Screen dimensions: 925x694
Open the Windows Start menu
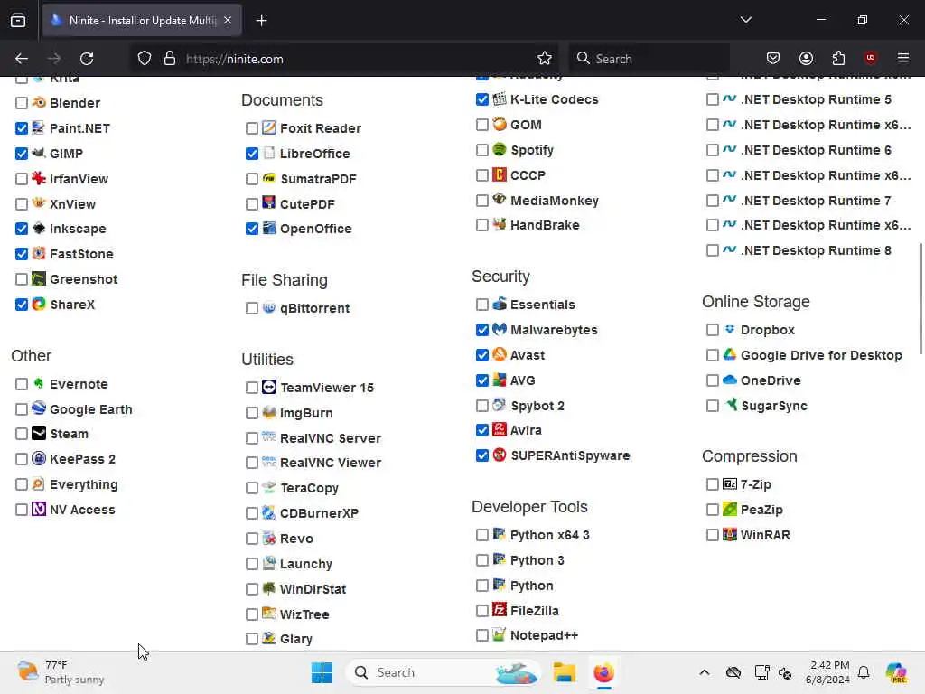pos(322,672)
